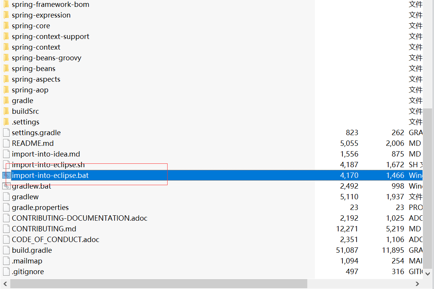The height and width of the screenshot is (289, 434).
Task: Select the CONTRIBUTING.md file name
Action: (x=44, y=229)
